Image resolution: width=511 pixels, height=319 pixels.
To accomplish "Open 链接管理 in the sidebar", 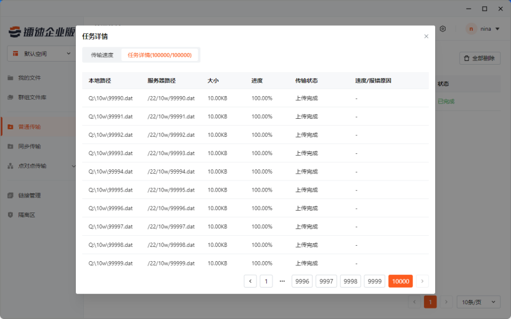I will [29, 195].
